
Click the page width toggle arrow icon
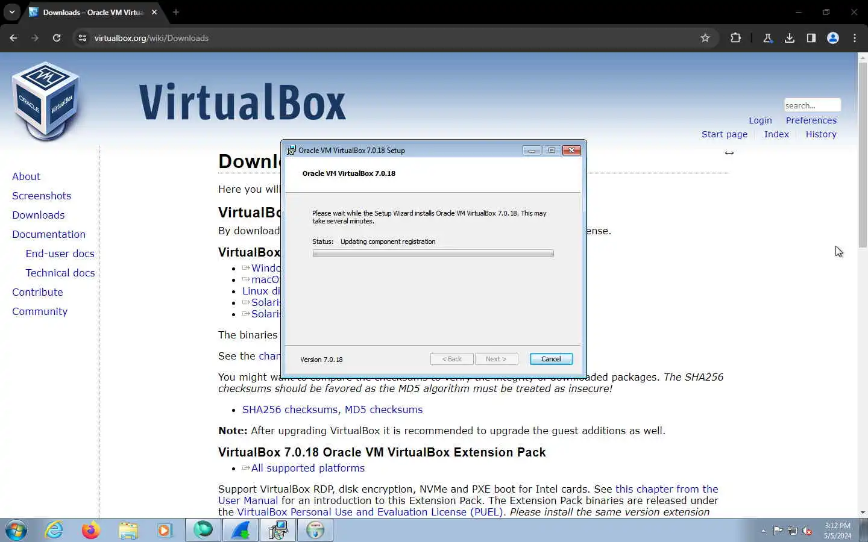coord(729,153)
